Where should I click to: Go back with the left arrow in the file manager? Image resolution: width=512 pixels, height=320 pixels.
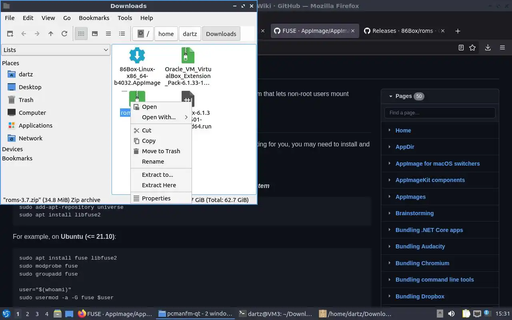tap(24, 34)
